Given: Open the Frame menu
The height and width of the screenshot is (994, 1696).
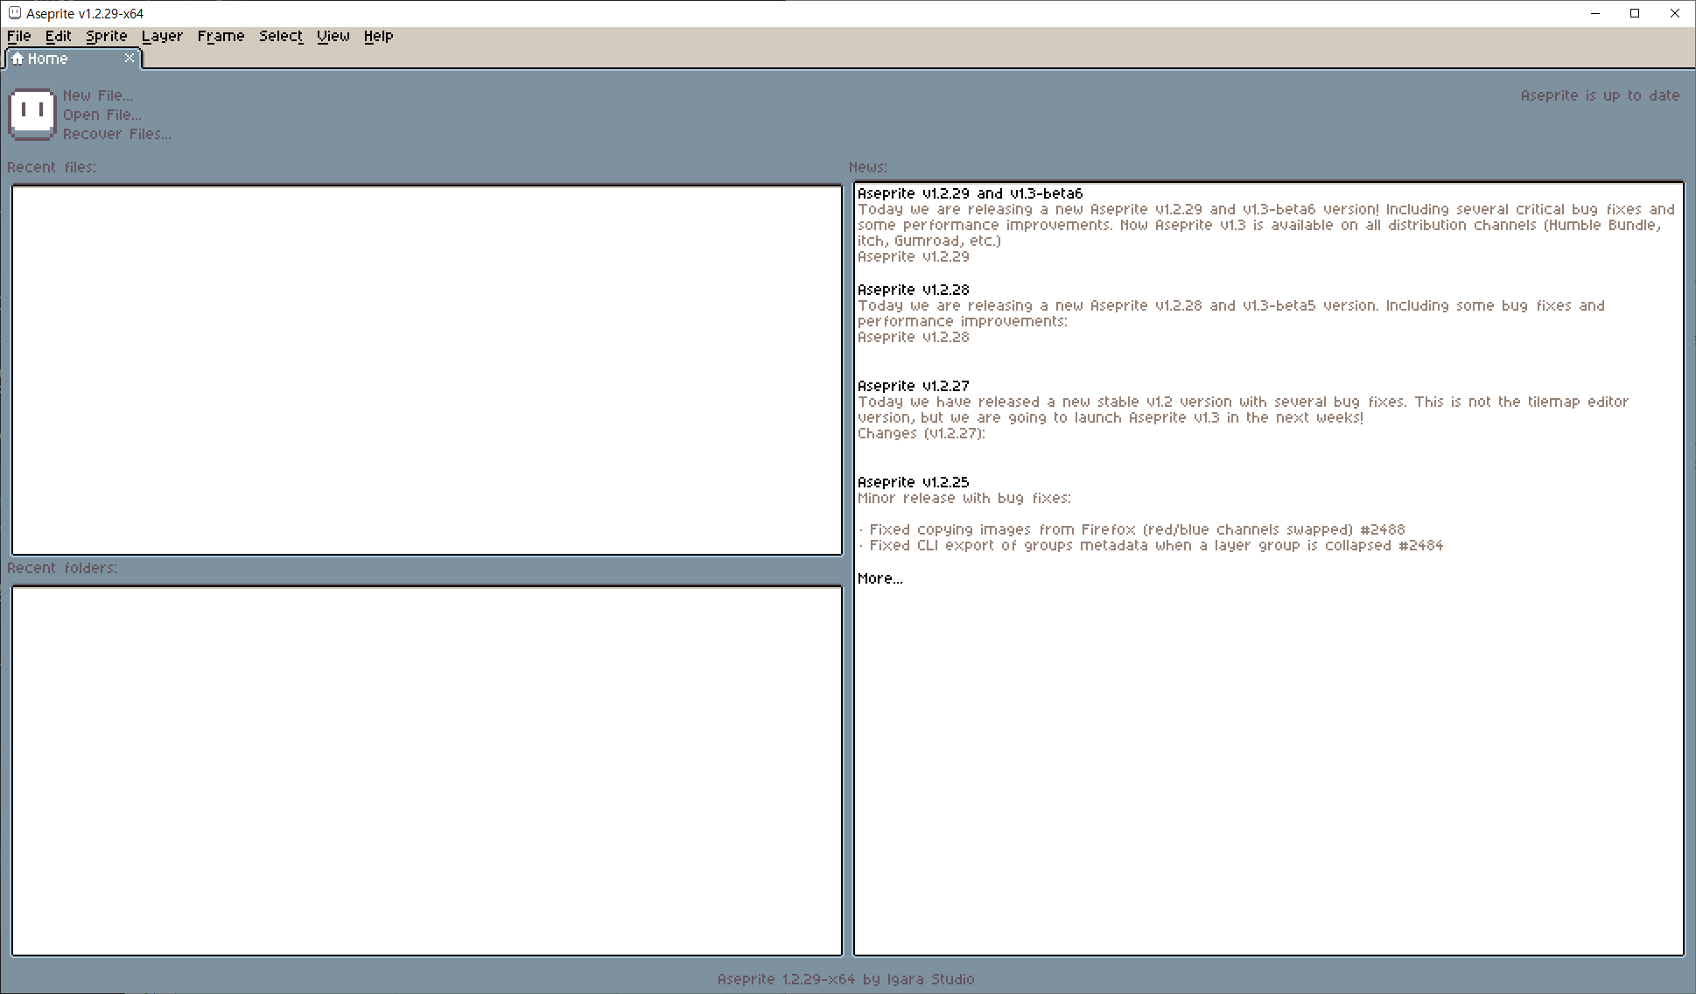Looking at the screenshot, I should [x=221, y=36].
